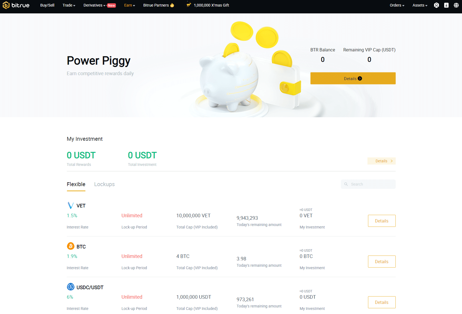The height and width of the screenshot is (314, 462).
Task: Expand the Trade dropdown menu
Action: click(x=69, y=5)
